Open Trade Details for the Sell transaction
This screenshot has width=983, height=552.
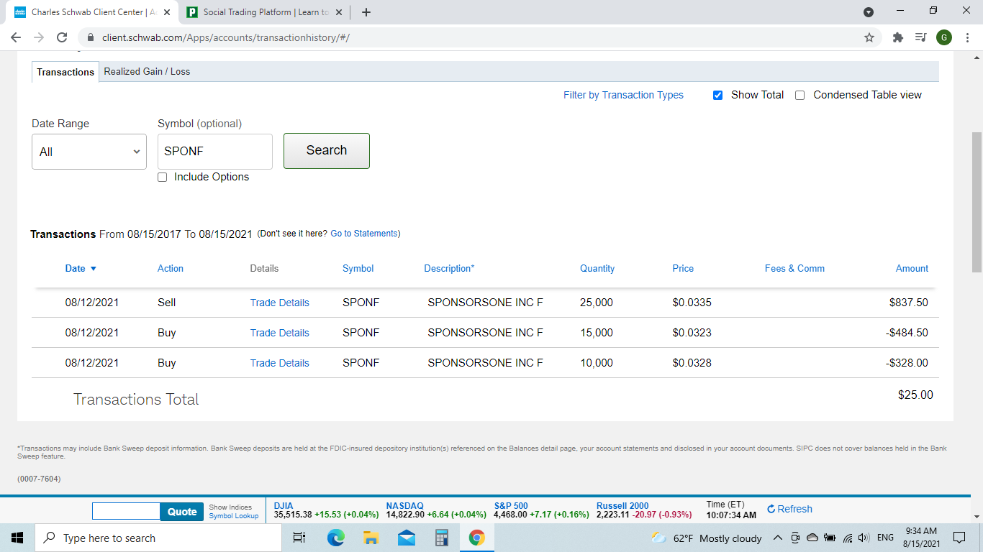(279, 303)
